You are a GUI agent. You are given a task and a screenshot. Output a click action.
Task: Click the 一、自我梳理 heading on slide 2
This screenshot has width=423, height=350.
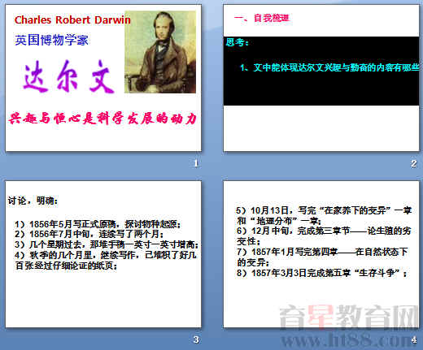[262, 18]
